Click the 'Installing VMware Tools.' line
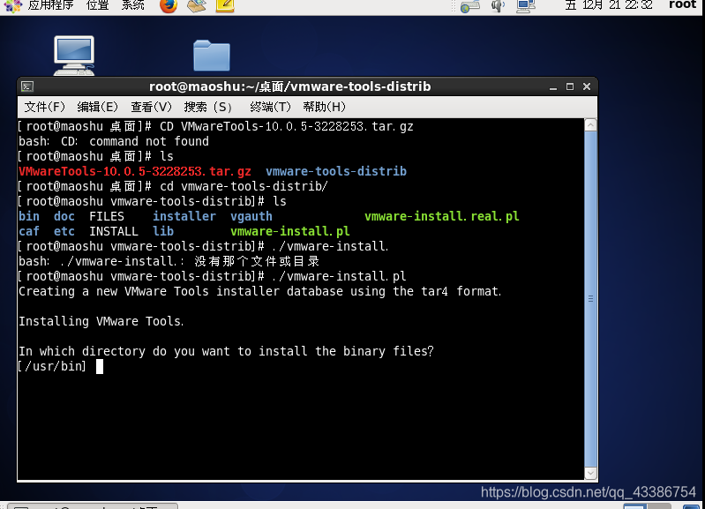705x509 pixels. [101, 321]
